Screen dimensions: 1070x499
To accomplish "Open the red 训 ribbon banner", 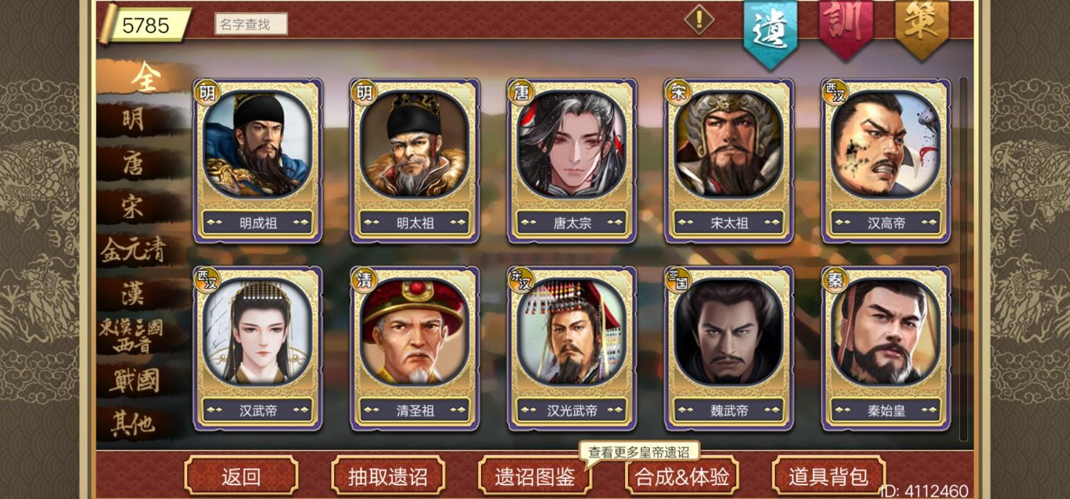I will click(846, 28).
